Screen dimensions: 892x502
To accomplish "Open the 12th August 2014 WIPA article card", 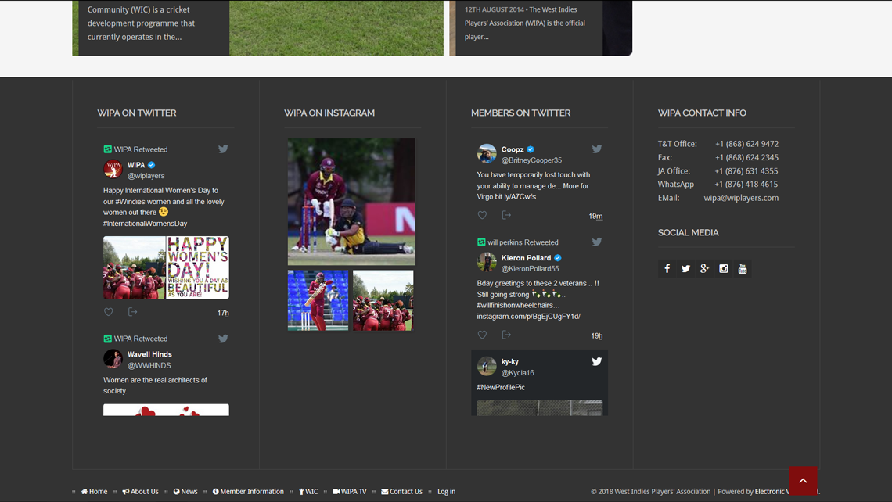I will point(541,28).
